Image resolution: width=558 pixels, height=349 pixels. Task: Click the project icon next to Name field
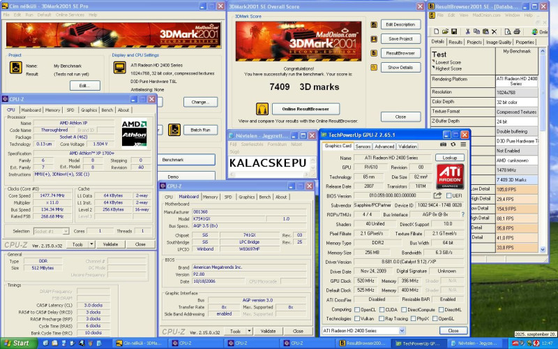point(15,67)
